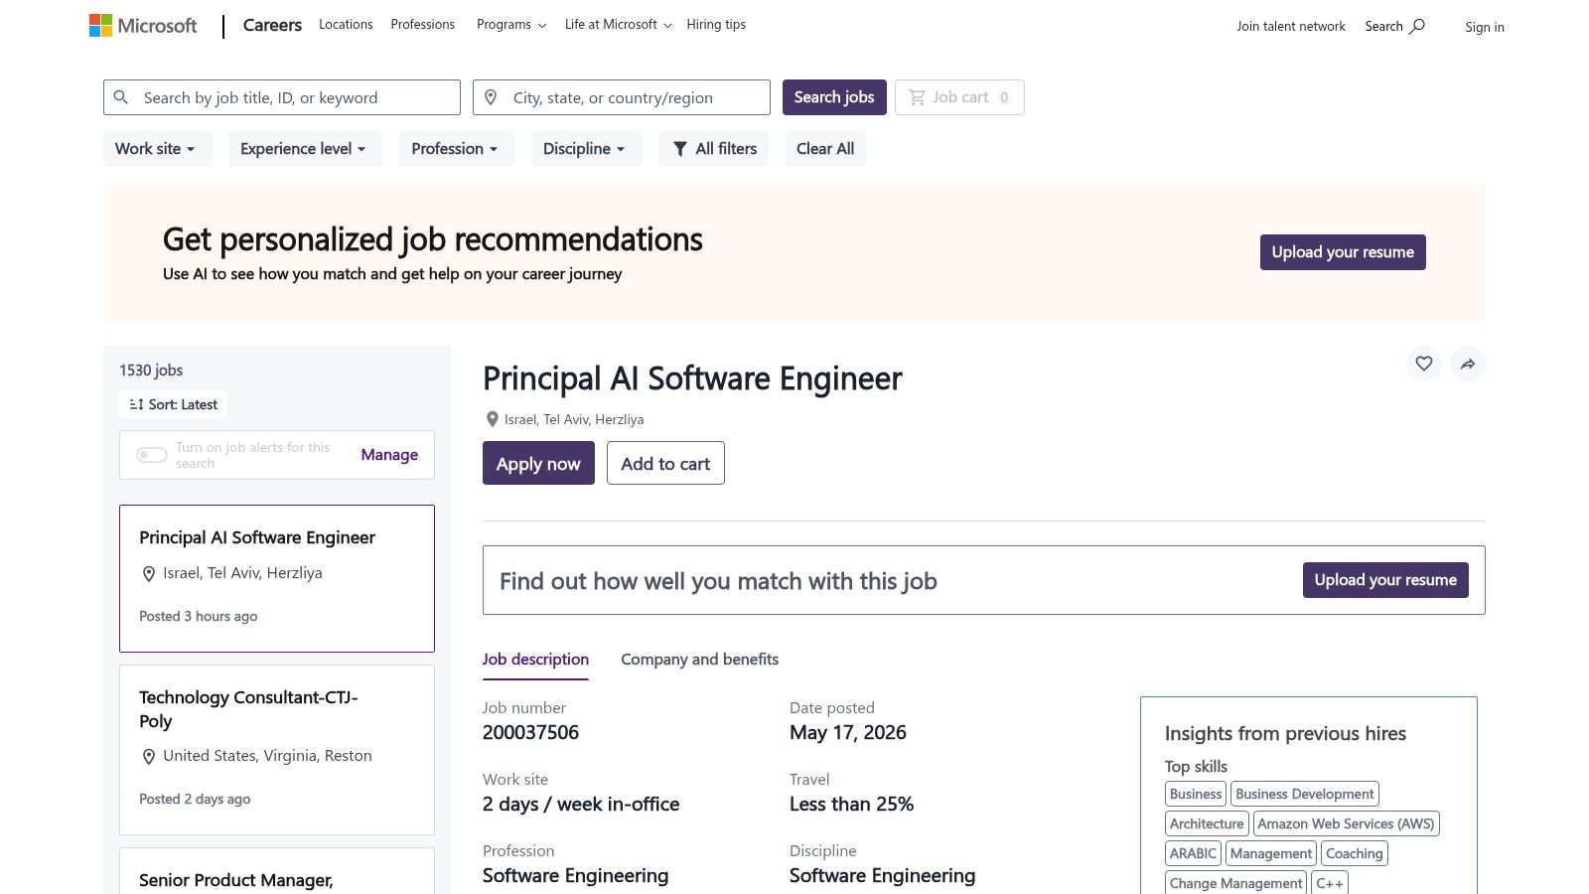Click the Architecture skill tag
The height and width of the screenshot is (894, 1589).
1207,823
